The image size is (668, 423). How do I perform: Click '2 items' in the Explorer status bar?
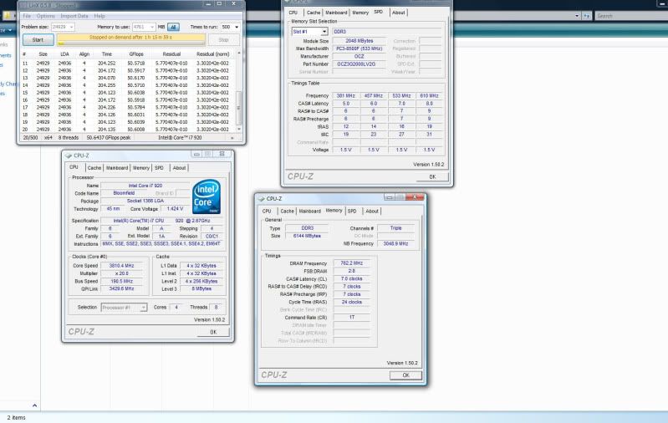click(x=17, y=418)
